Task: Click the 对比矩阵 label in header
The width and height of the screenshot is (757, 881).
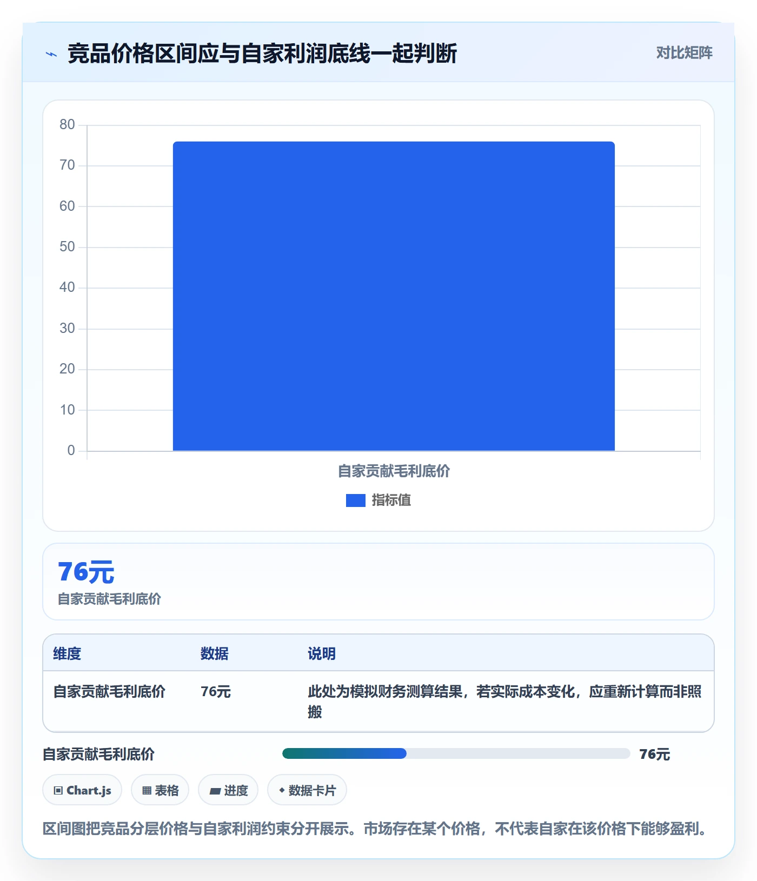Action: 684,53
